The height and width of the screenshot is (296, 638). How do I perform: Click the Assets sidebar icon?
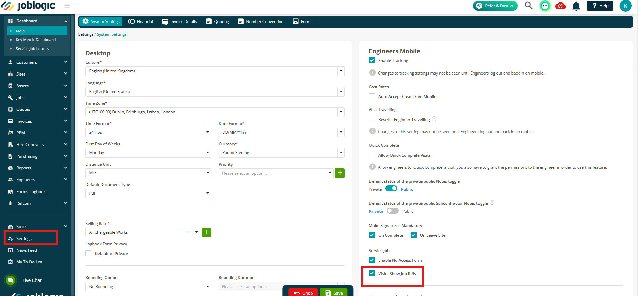point(10,86)
